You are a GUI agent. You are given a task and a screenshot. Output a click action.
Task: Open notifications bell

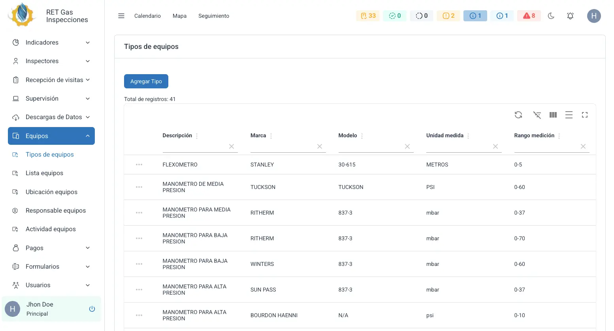[570, 16]
